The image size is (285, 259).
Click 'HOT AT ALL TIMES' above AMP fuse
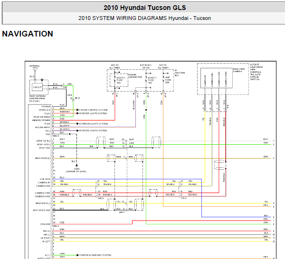[x=163, y=66]
